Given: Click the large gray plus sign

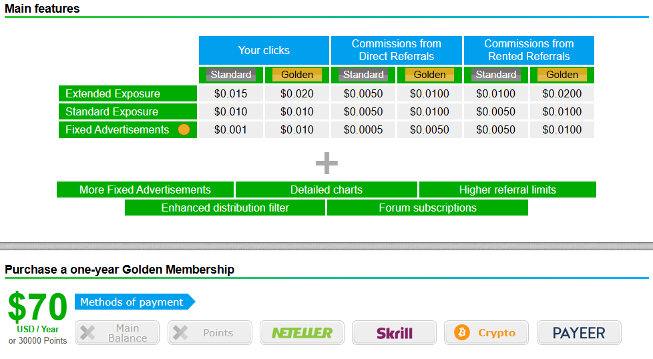Looking at the screenshot, I should point(326,163).
